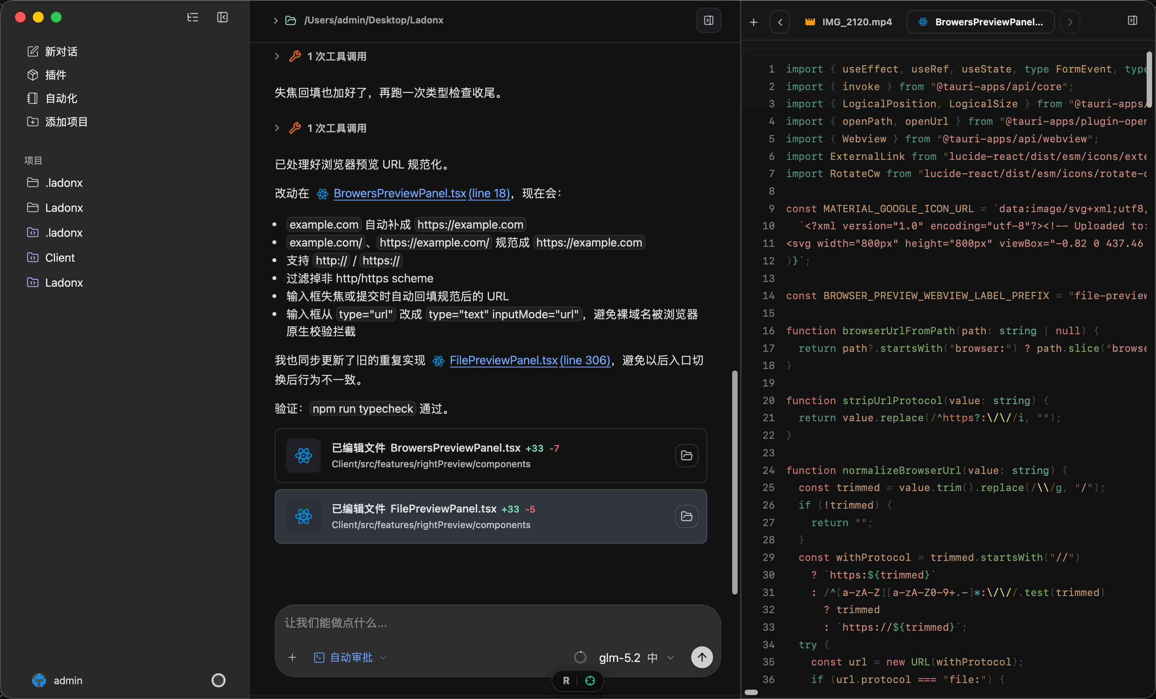Open the edited FilePreviewPanel.tsx card
Viewport: 1156px width, 699px height.
pyautogui.click(x=491, y=516)
